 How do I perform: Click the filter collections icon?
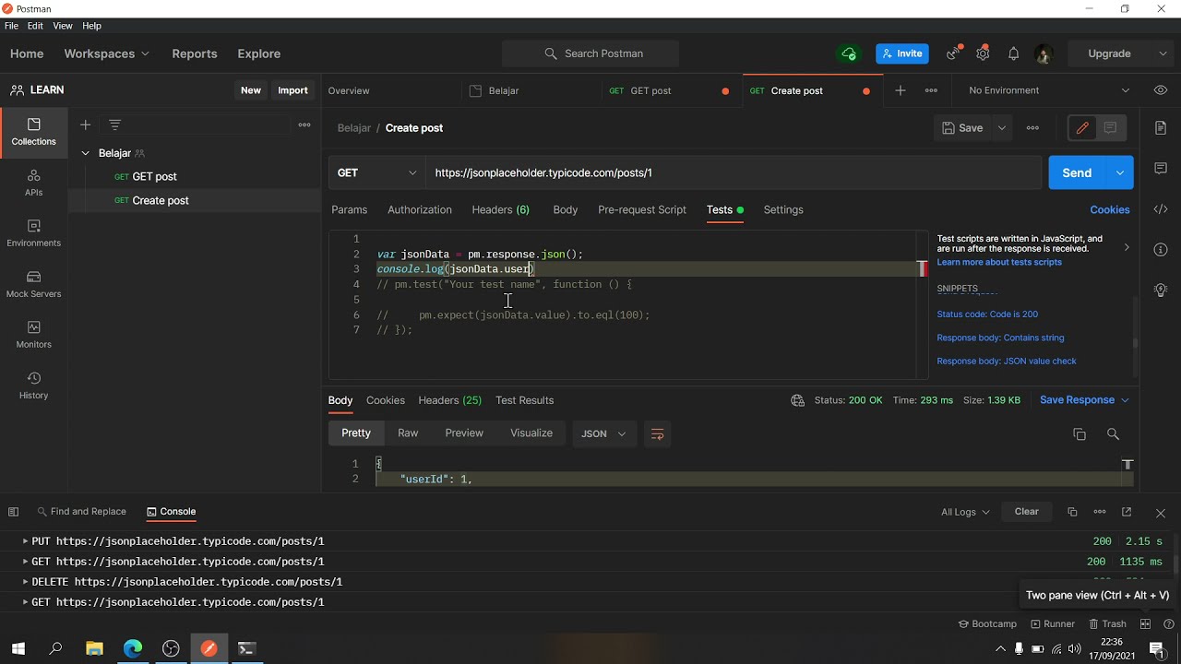[x=114, y=125]
